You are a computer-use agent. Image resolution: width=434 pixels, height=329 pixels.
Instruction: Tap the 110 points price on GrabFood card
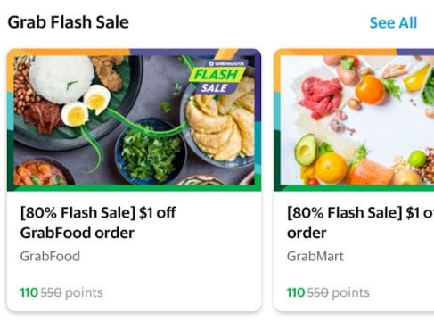[x=29, y=292]
